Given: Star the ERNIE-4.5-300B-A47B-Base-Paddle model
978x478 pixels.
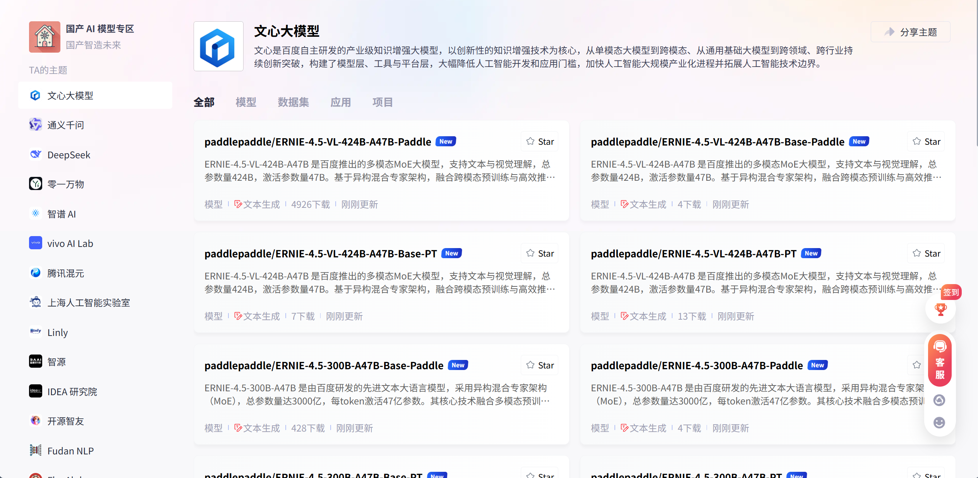Looking at the screenshot, I should tap(540, 365).
